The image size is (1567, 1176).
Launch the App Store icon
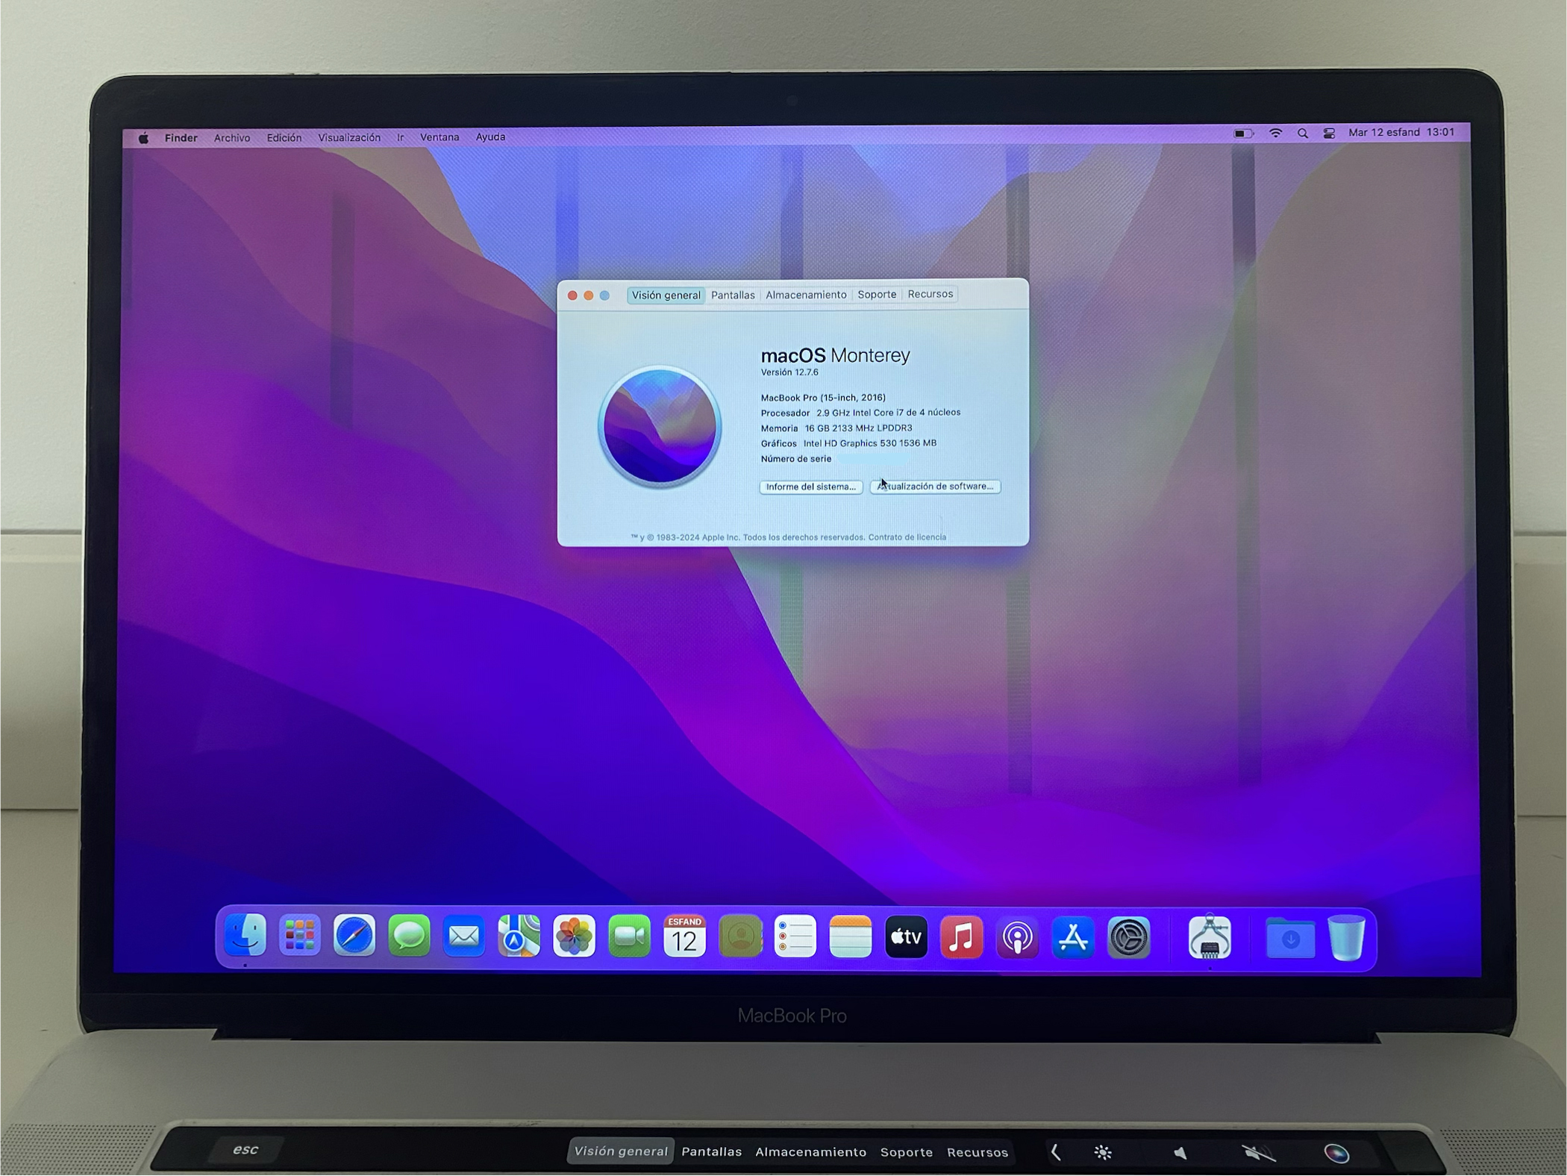coord(1073,938)
